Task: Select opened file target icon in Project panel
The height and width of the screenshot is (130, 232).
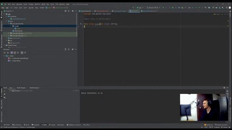Action: coord(65,11)
